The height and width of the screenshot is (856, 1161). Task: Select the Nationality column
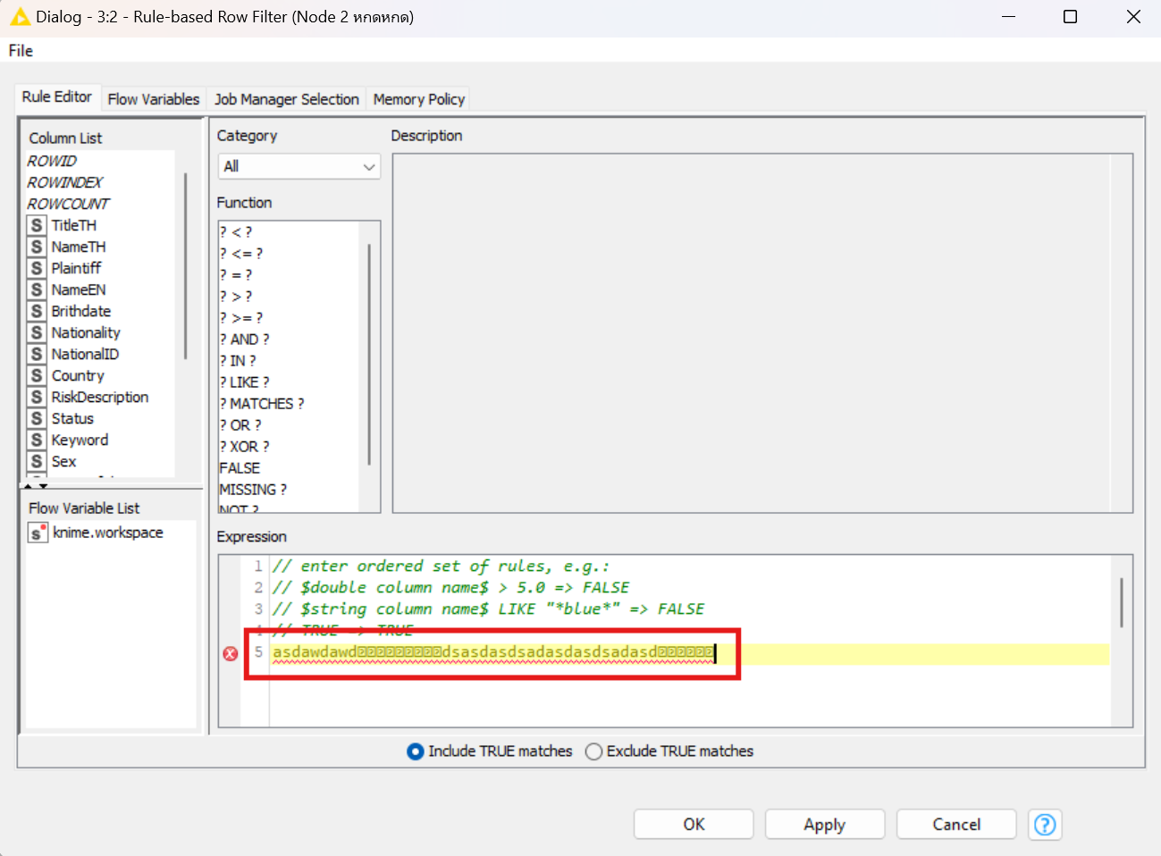pyautogui.click(x=85, y=332)
